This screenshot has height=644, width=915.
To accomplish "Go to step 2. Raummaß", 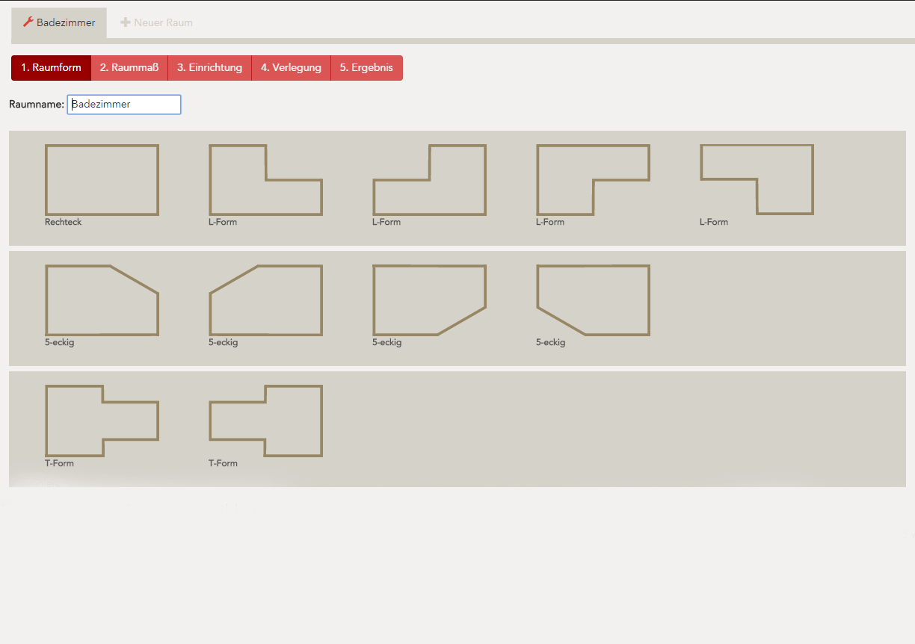I will point(129,68).
